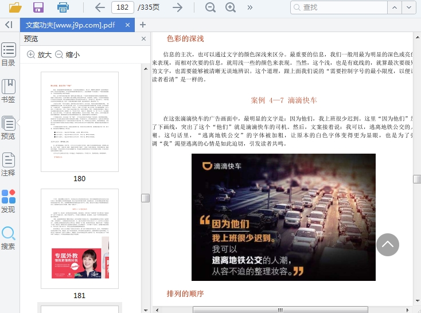
Task: Open the 预览 thumbnails panel
Action: (x=9, y=127)
